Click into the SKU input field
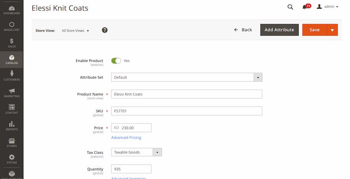The height and width of the screenshot is (179, 350). click(x=187, y=111)
